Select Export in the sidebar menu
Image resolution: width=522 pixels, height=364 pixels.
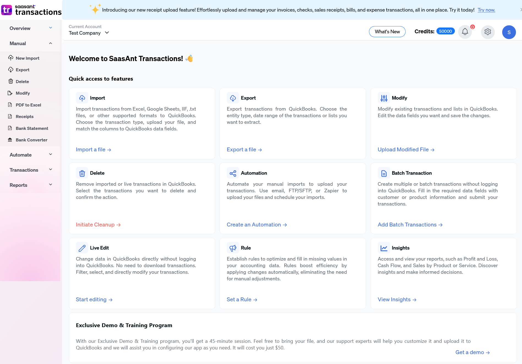tap(23, 70)
